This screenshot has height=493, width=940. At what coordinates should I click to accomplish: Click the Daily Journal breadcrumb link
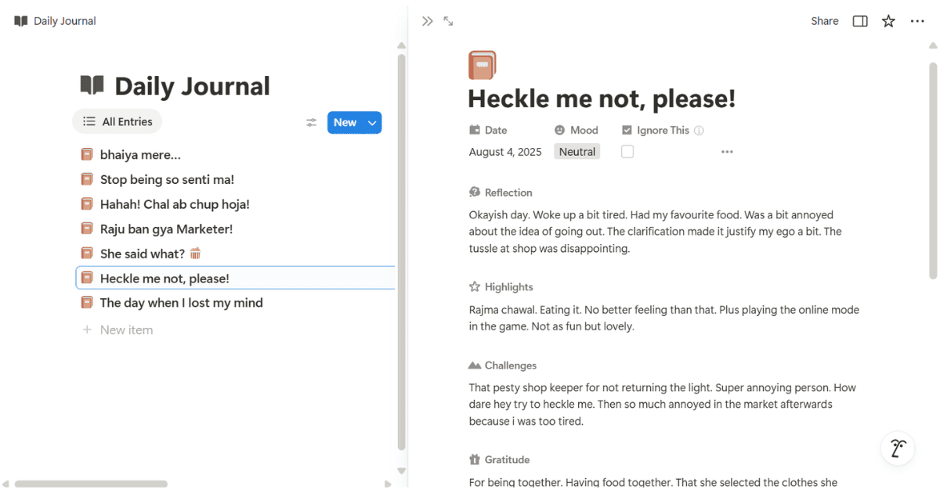tap(64, 21)
